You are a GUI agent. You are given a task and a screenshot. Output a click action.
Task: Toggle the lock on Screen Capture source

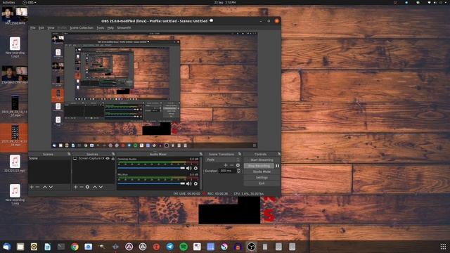[112, 158]
